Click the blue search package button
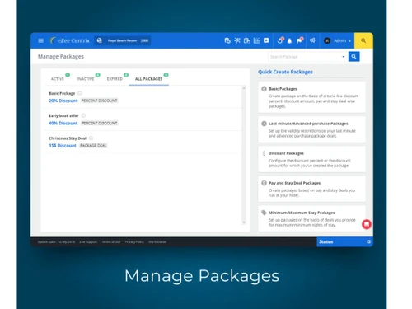The image size is (412, 309). coord(353,57)
